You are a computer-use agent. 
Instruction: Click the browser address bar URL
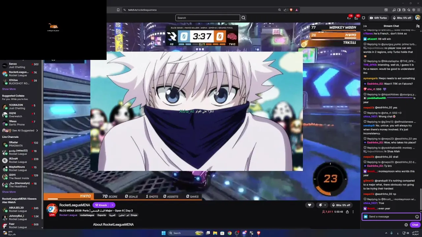click(142, 10)
